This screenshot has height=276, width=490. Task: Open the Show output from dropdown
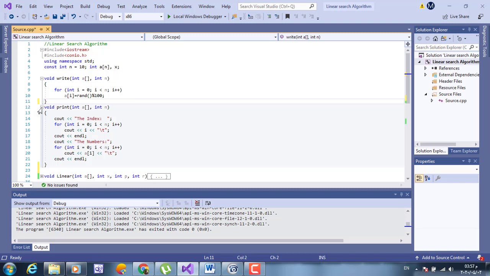coord(106,203)
